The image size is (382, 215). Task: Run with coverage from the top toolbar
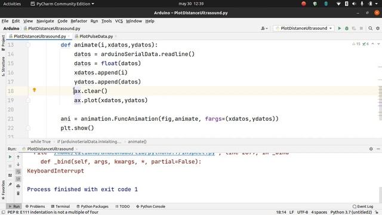354,28
